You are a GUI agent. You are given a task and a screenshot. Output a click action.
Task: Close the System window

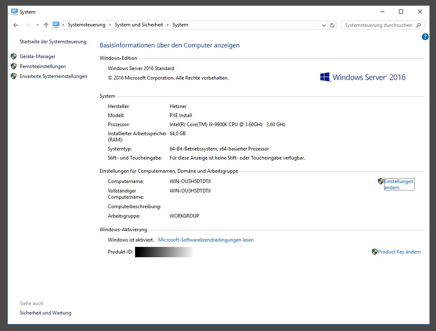(420, 12)
